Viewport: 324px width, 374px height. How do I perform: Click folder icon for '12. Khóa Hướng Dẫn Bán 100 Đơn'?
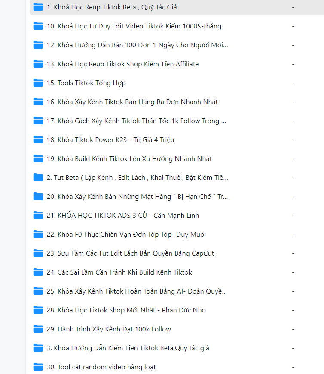pos(38,45)
